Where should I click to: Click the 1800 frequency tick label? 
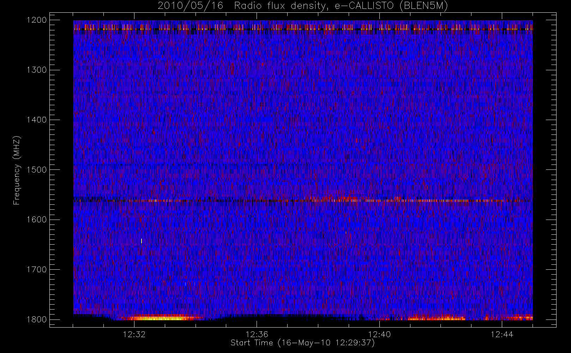point(37,319)
